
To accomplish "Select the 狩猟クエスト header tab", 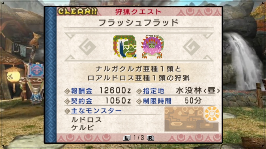I will pos(138,12).
